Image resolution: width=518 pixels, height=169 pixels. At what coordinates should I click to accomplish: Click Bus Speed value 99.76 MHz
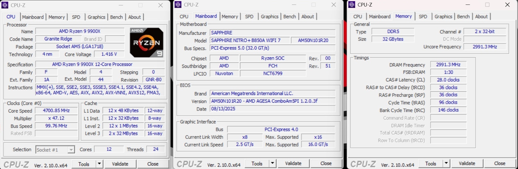[56, 126]
